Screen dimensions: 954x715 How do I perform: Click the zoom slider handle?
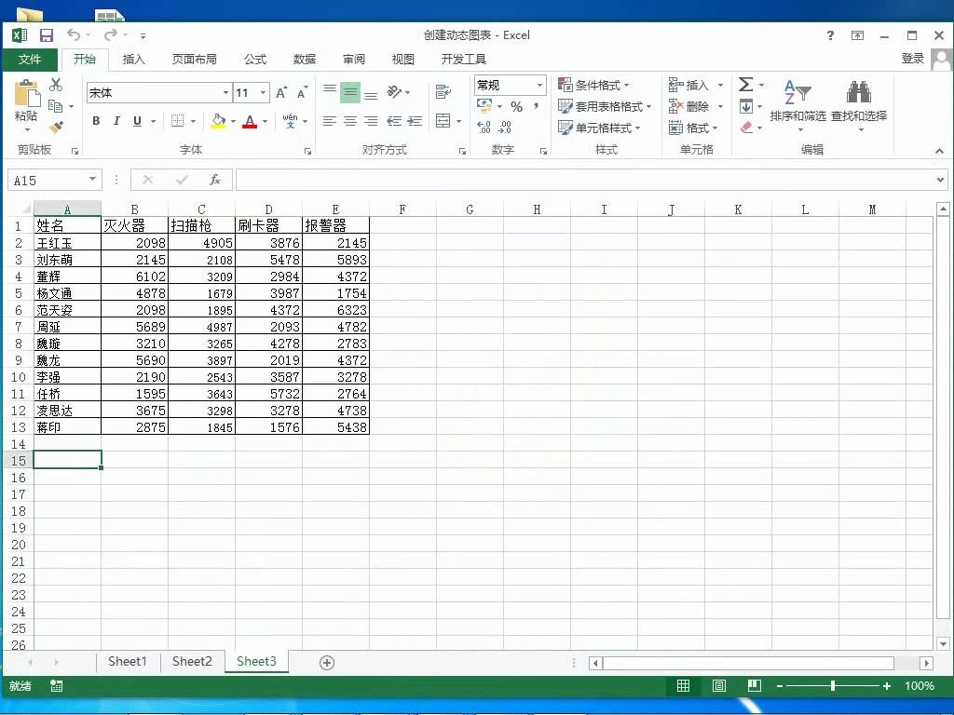pyautogui.click(x=832, y=686)
